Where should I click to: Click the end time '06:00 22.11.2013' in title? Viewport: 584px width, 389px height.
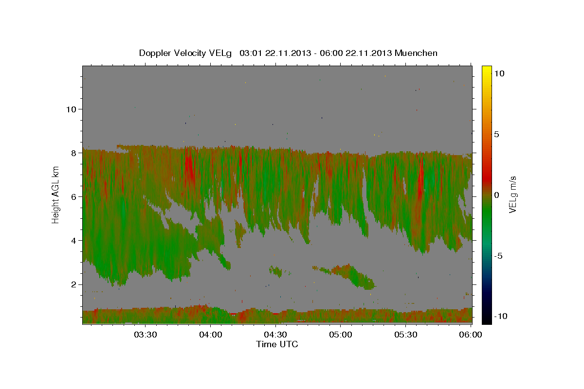click(x=356, y=53)
